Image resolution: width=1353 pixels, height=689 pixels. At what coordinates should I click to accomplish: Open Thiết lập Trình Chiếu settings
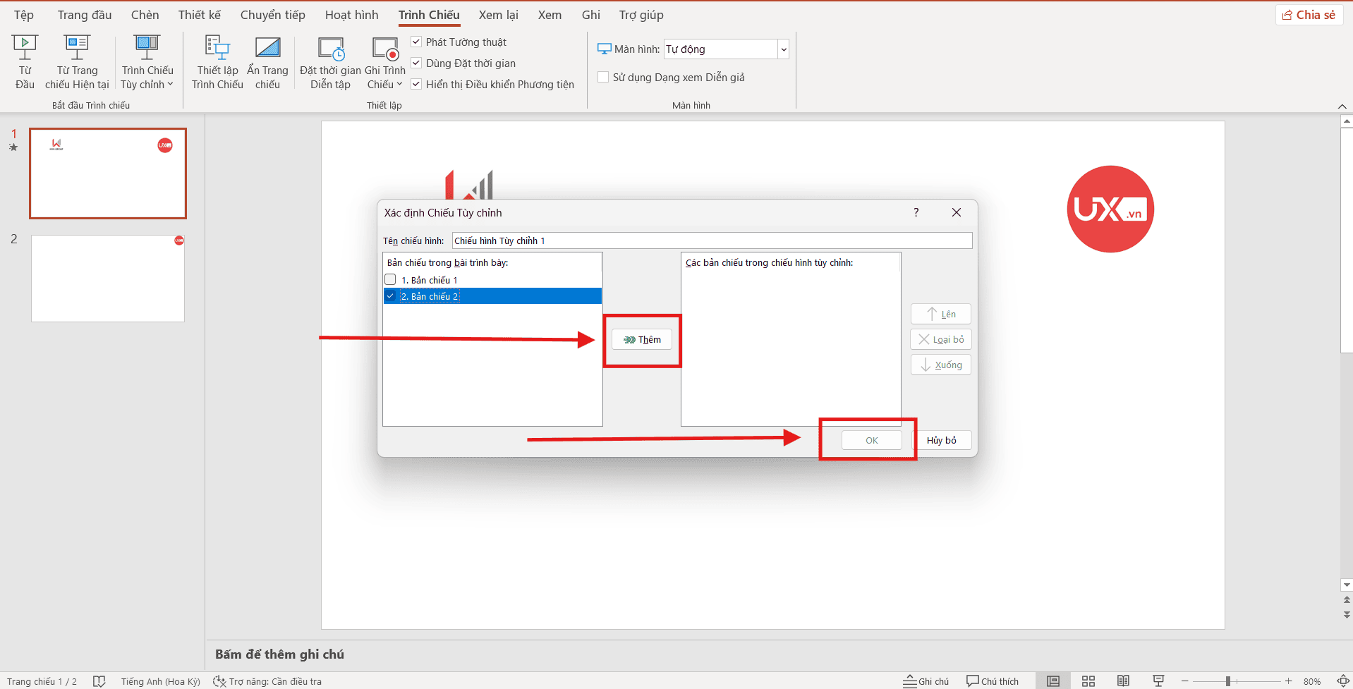point(217,49)
